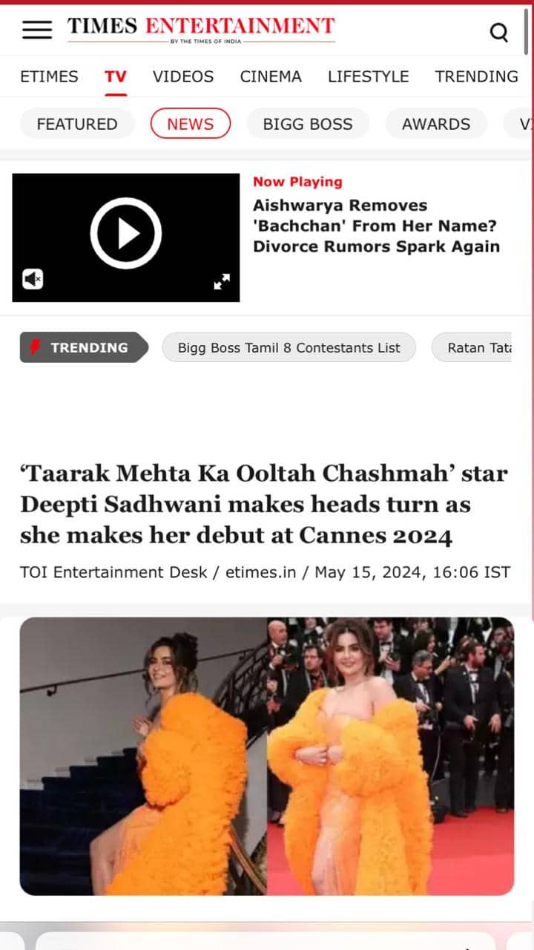The height and width of the screenshot is (950, 534).
Task: Choose the BIGG BOSS pill
Action: click(x=308, y=124)
